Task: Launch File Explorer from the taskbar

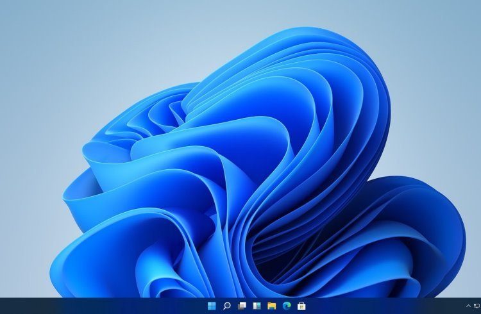Action: tap(271, 306)
